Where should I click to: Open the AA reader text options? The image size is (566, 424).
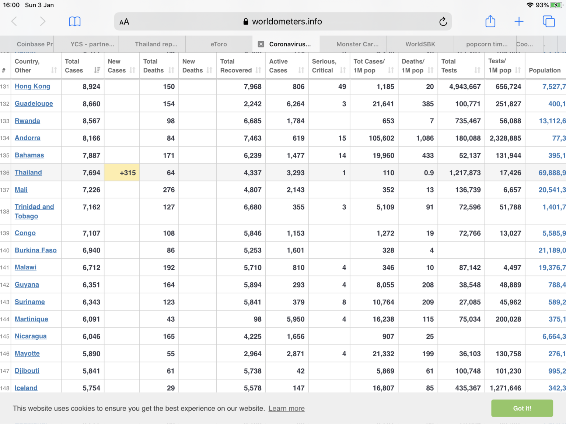[124, 22]
